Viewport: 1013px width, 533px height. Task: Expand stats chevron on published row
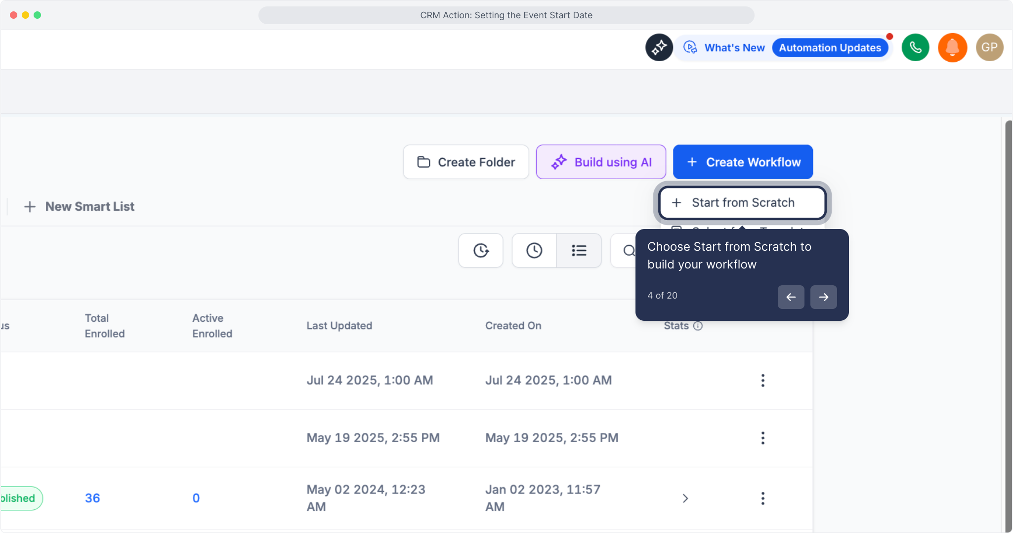(685, 498)
